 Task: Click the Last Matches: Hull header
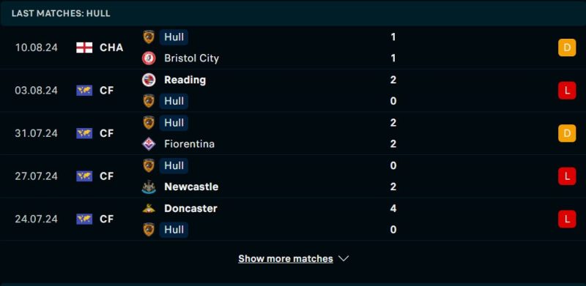tap(61, 13)
